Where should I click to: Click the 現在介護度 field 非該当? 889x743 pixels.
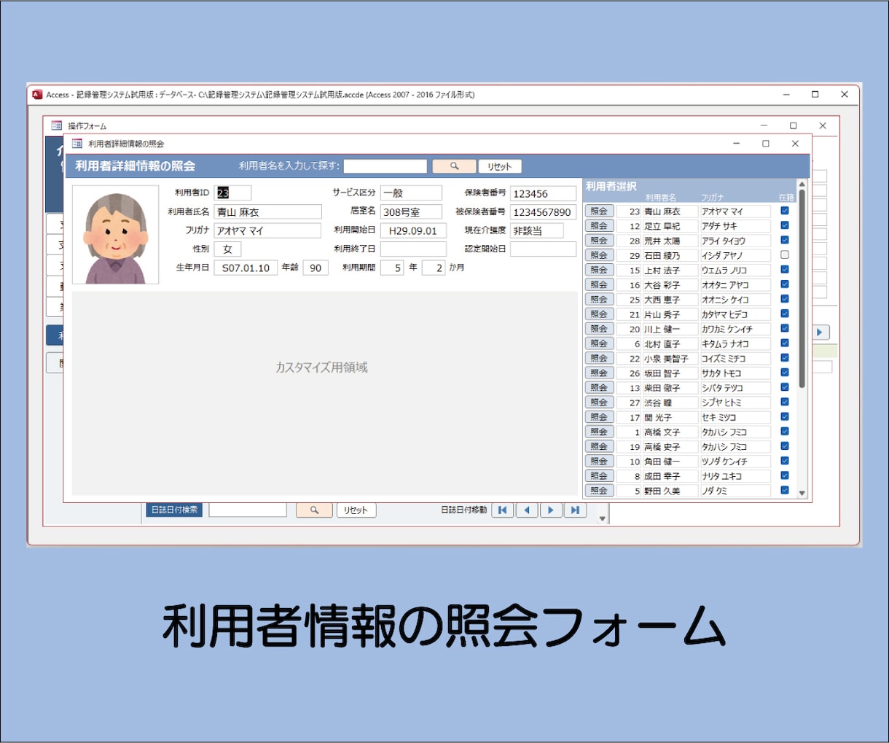[x=536, y=230]
